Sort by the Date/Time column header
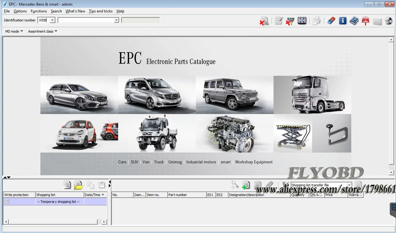Image resolution: width=396 pixels, height=233 pixels. tap(95, 195)
